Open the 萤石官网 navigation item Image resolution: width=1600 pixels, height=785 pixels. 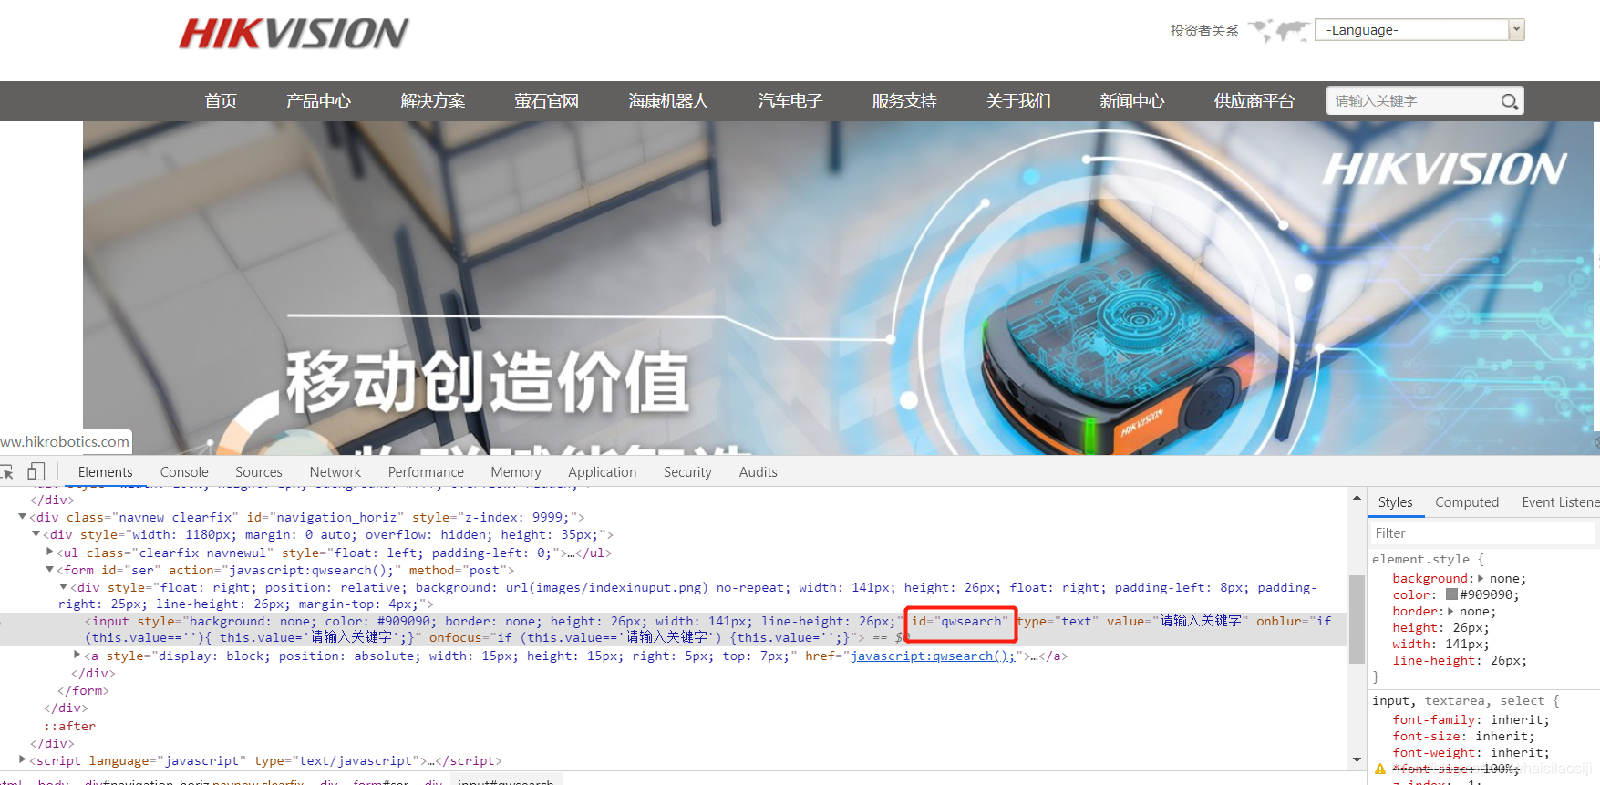pyautogui.click(x=546, y=101)
